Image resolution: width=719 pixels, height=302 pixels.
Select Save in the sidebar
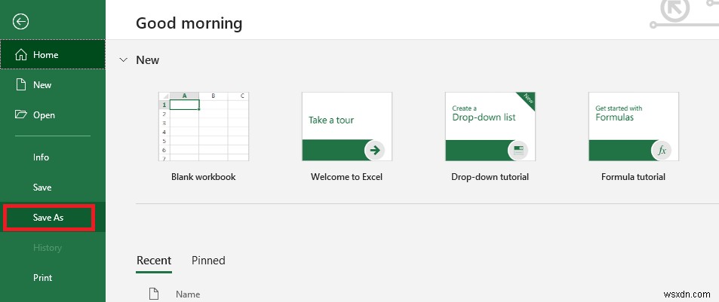click(42, 188)
